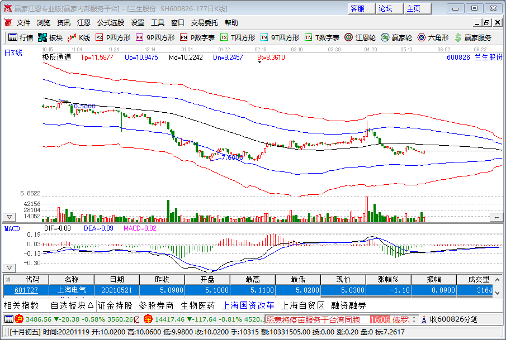This screenshot has width=506, height=340.
Task: Click the 上海电气 name cell
Action: [x=72, y=290]
